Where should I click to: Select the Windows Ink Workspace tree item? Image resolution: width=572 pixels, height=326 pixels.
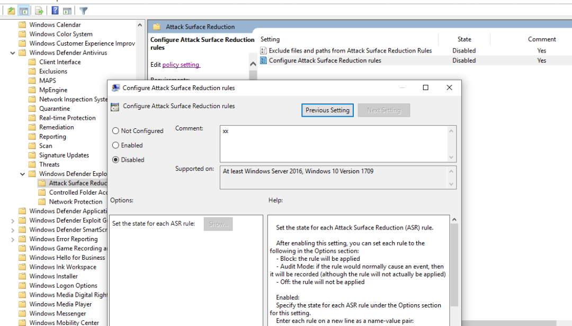62,267
